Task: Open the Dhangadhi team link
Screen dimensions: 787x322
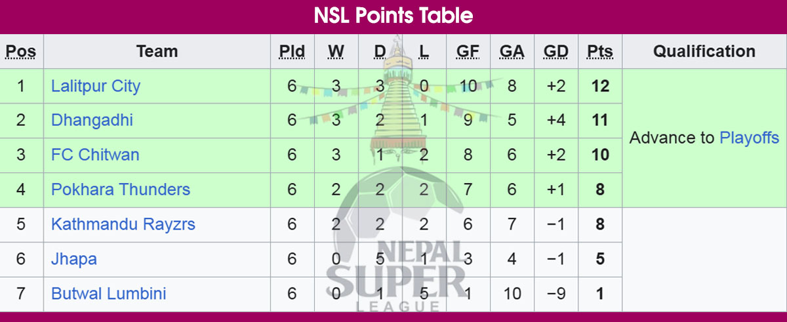Action: (x=92, y=120)
